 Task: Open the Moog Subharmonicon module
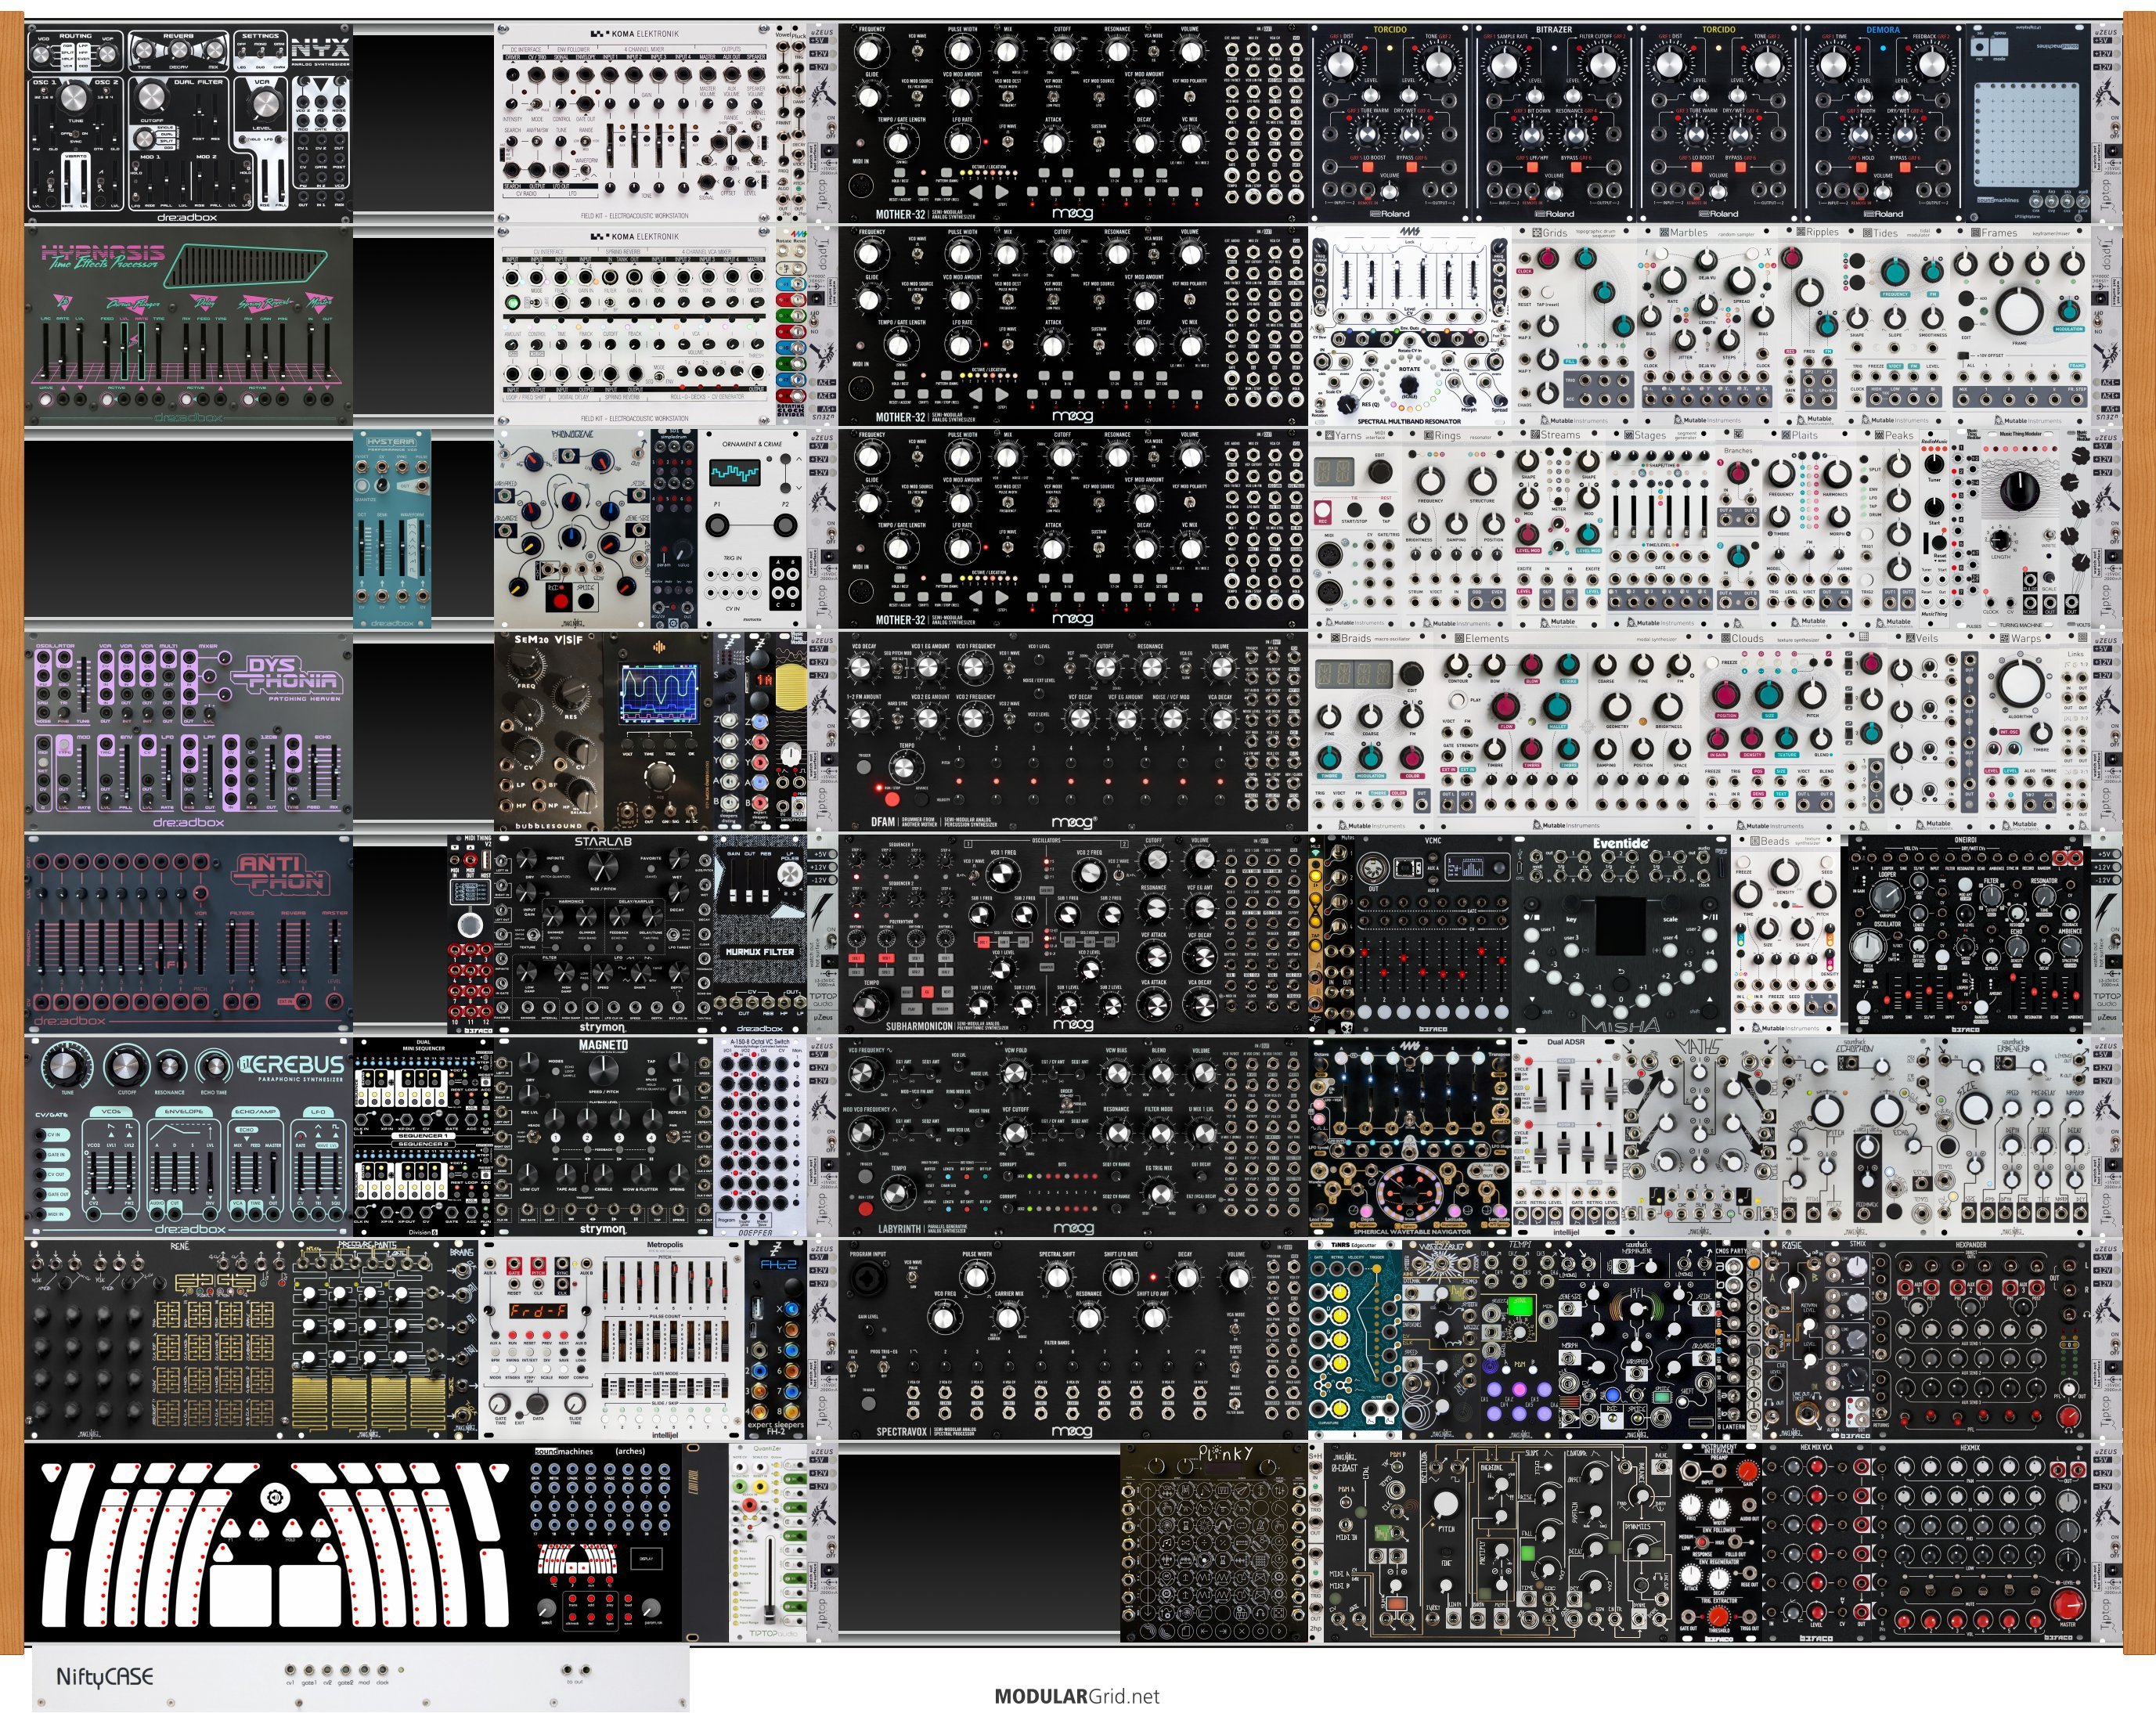pyautogui.click(x=1073, y=934)
